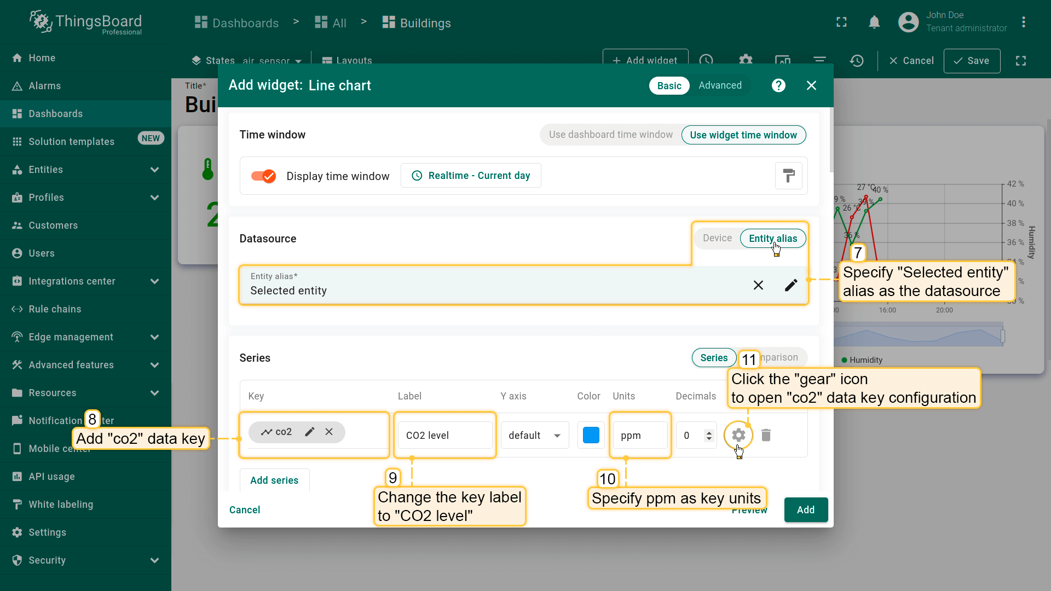
Task: Click the gear icon for co2 key configuration
Action: (x=738, y=435)
